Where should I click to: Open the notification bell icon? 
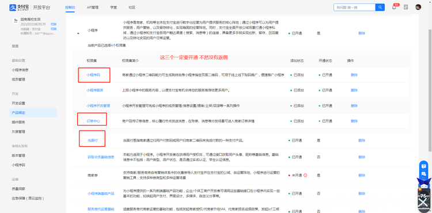[394, 7]
